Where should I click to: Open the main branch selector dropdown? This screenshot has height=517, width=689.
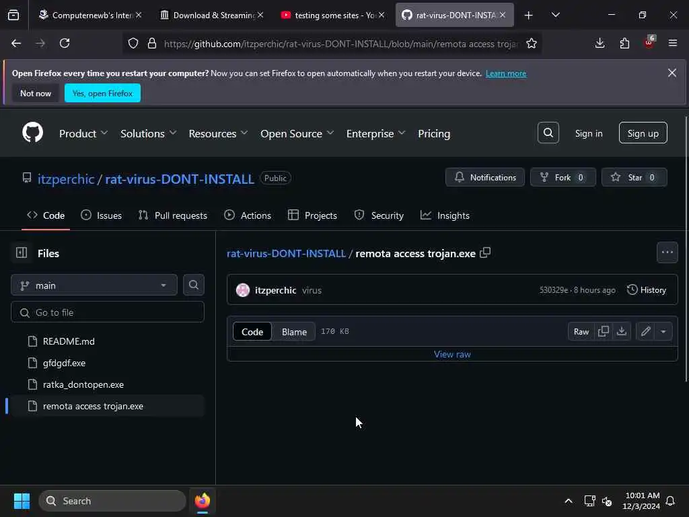click(x=94, y=285)
